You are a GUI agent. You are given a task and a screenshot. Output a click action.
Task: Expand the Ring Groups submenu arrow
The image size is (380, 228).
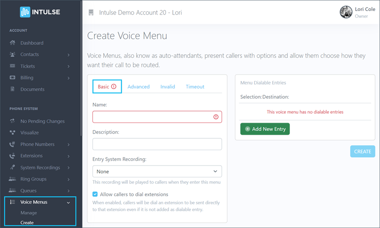[x=68, y=179]
